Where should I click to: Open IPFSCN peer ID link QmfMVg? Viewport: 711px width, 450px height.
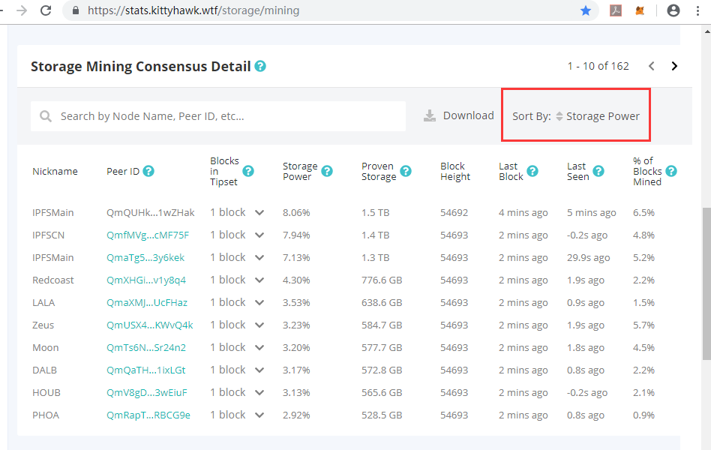click(148, 235)
